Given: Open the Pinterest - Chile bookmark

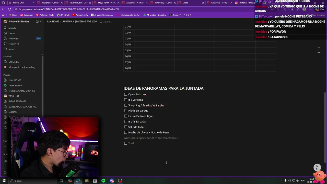Looking at the screenshot, I should [45, 15].
